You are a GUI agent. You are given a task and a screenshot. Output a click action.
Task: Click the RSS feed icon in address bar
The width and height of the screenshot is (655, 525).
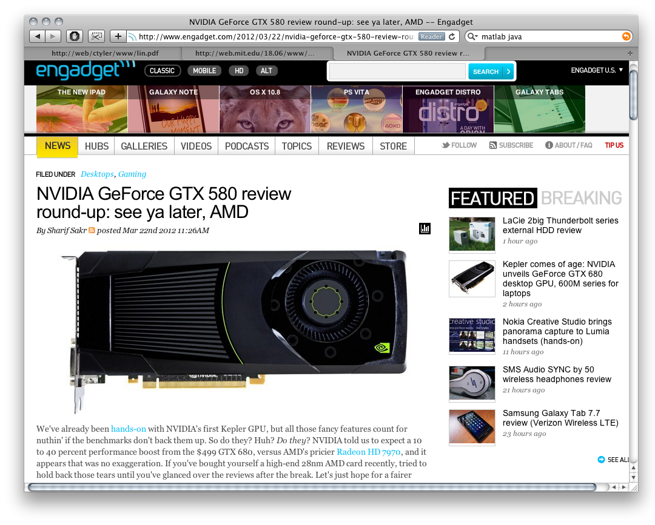pyautogui.click(x=132, y=37)
